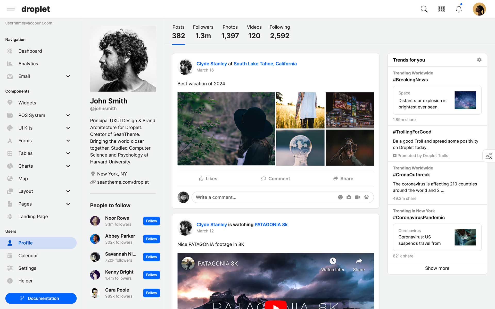Open the search icon in header
Image resolution: width=495 pixels, height=309 pixels.
click(424, 9)
